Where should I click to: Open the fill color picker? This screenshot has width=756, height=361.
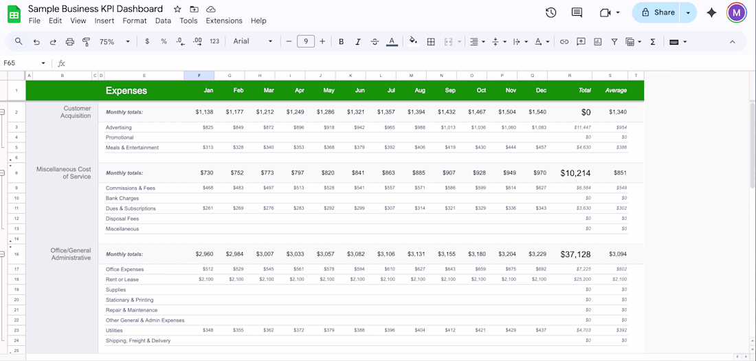(413, 42)
